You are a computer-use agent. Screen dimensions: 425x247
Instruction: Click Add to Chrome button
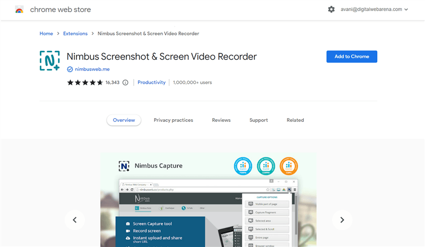[x=352, y=57]
